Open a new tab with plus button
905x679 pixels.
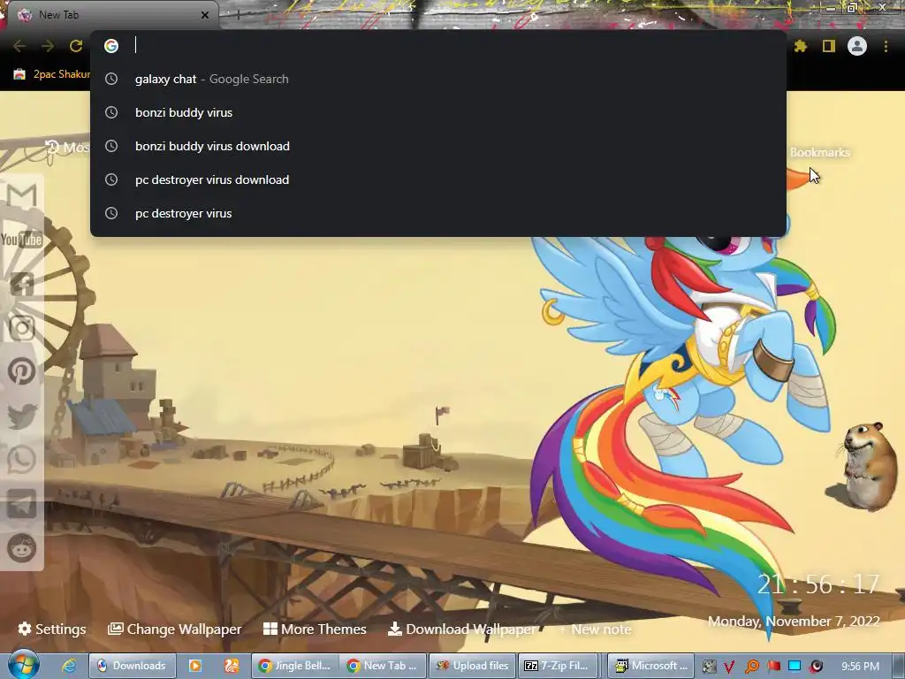pos(238,15)
